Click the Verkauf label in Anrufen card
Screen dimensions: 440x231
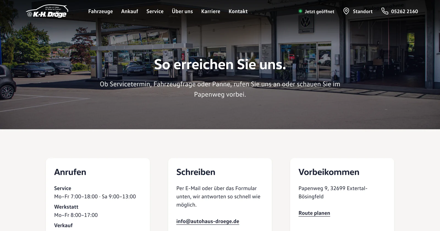64,226
